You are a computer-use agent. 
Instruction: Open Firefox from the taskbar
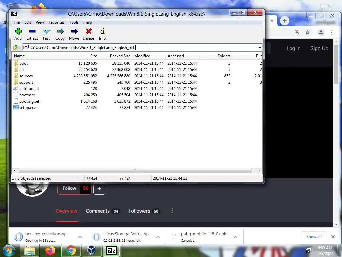point(50,250)
